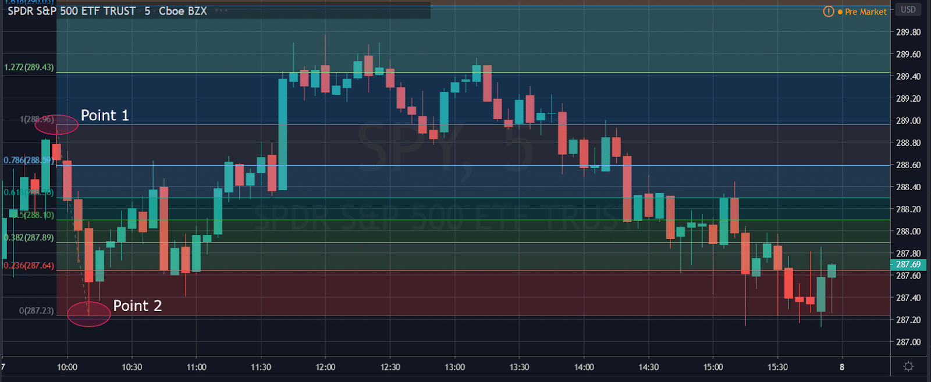This screenshot has width=931, height=382.
Task: Click the 11:00 time axis label
Action: pyautogui.click(x=196, y=367)
